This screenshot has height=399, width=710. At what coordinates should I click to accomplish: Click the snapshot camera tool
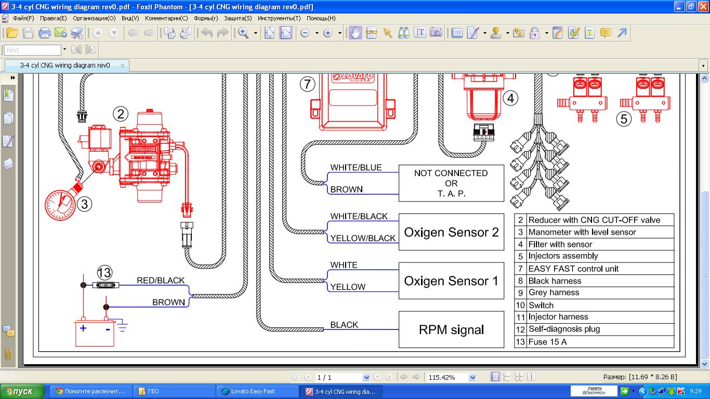436,33
